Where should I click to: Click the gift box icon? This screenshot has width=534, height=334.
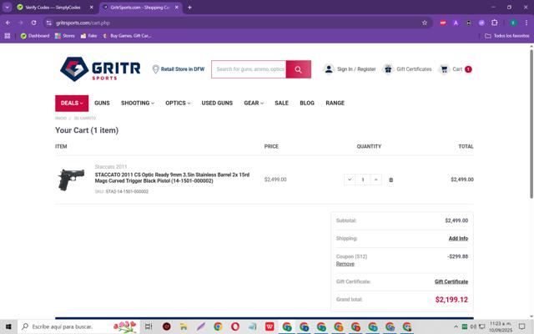pyautogui.click(x=388, y=68)
